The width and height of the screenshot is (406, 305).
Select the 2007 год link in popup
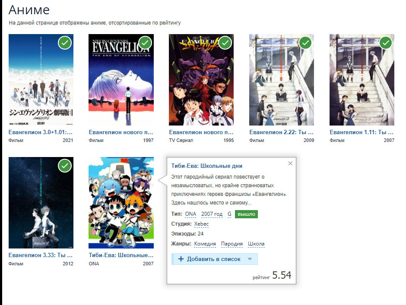(212, 214)
